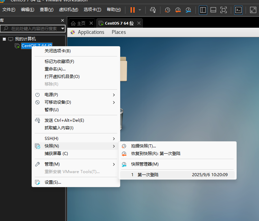Click the Take Snapshot toolbar icon
This screenshot has width=259, height=221.
coord(167,10)
